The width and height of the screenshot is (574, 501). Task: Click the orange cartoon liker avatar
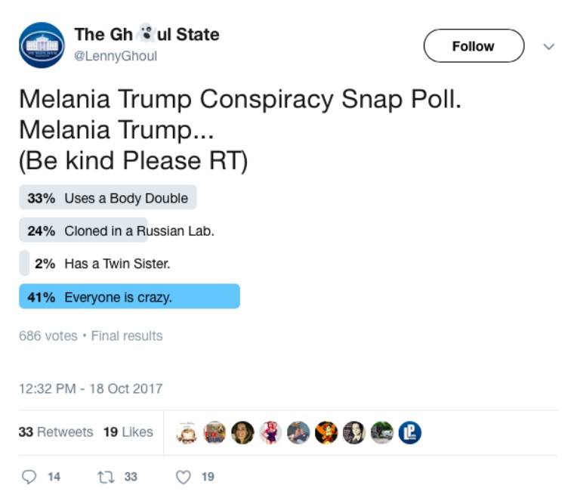(x=326, y=432)
